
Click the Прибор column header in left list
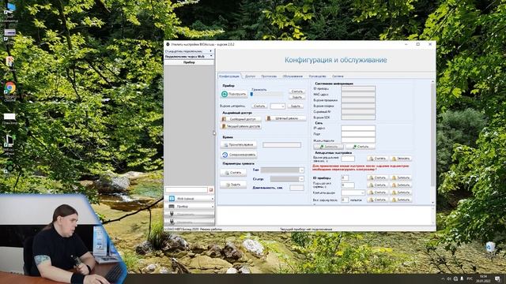pos(189,62)
